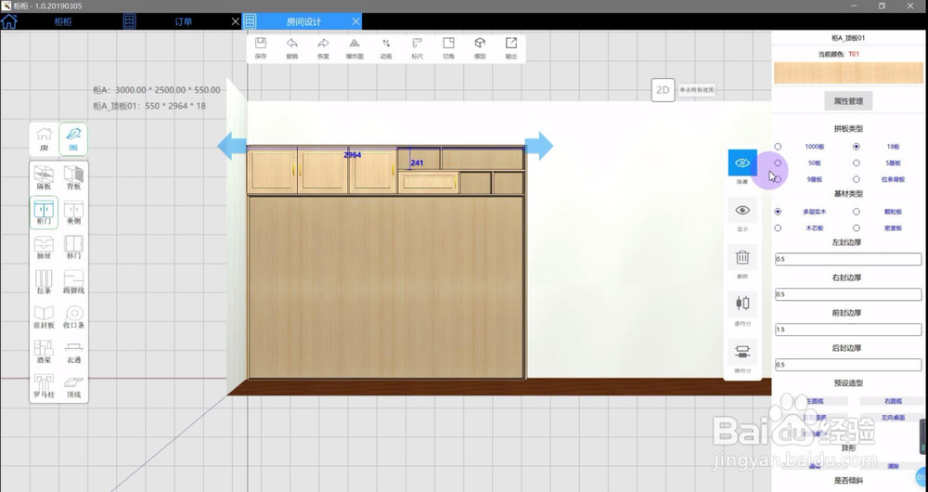Click the 左圆弧 preset shape button
Viewport: 928px width, 492px height.
[x=815, y=401]
